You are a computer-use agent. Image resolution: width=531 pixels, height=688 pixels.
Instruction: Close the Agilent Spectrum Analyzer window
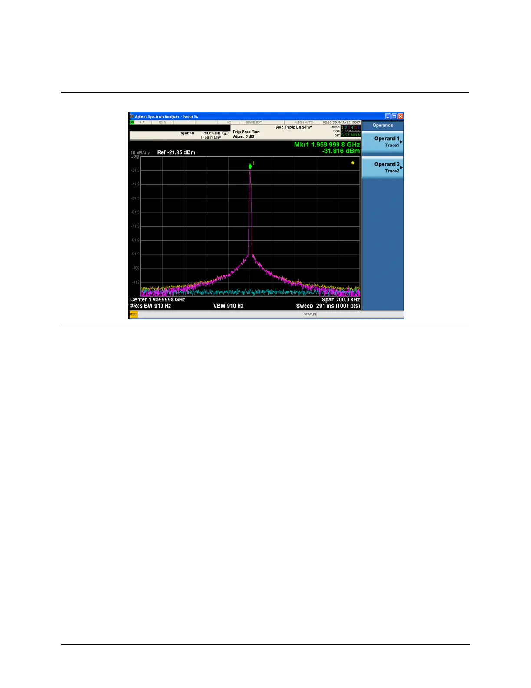point(400,116)
